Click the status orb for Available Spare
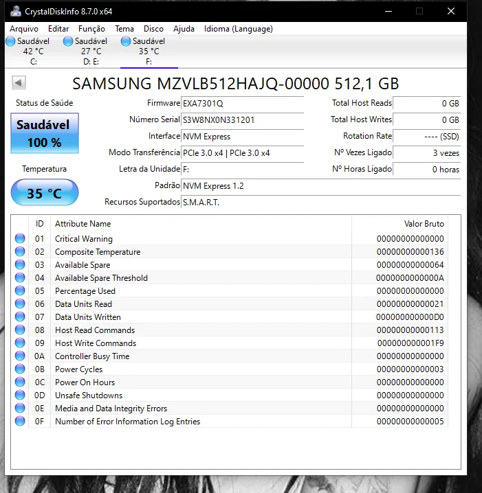The width and height of the screenshot is (482, 493). tap(20, 264)
